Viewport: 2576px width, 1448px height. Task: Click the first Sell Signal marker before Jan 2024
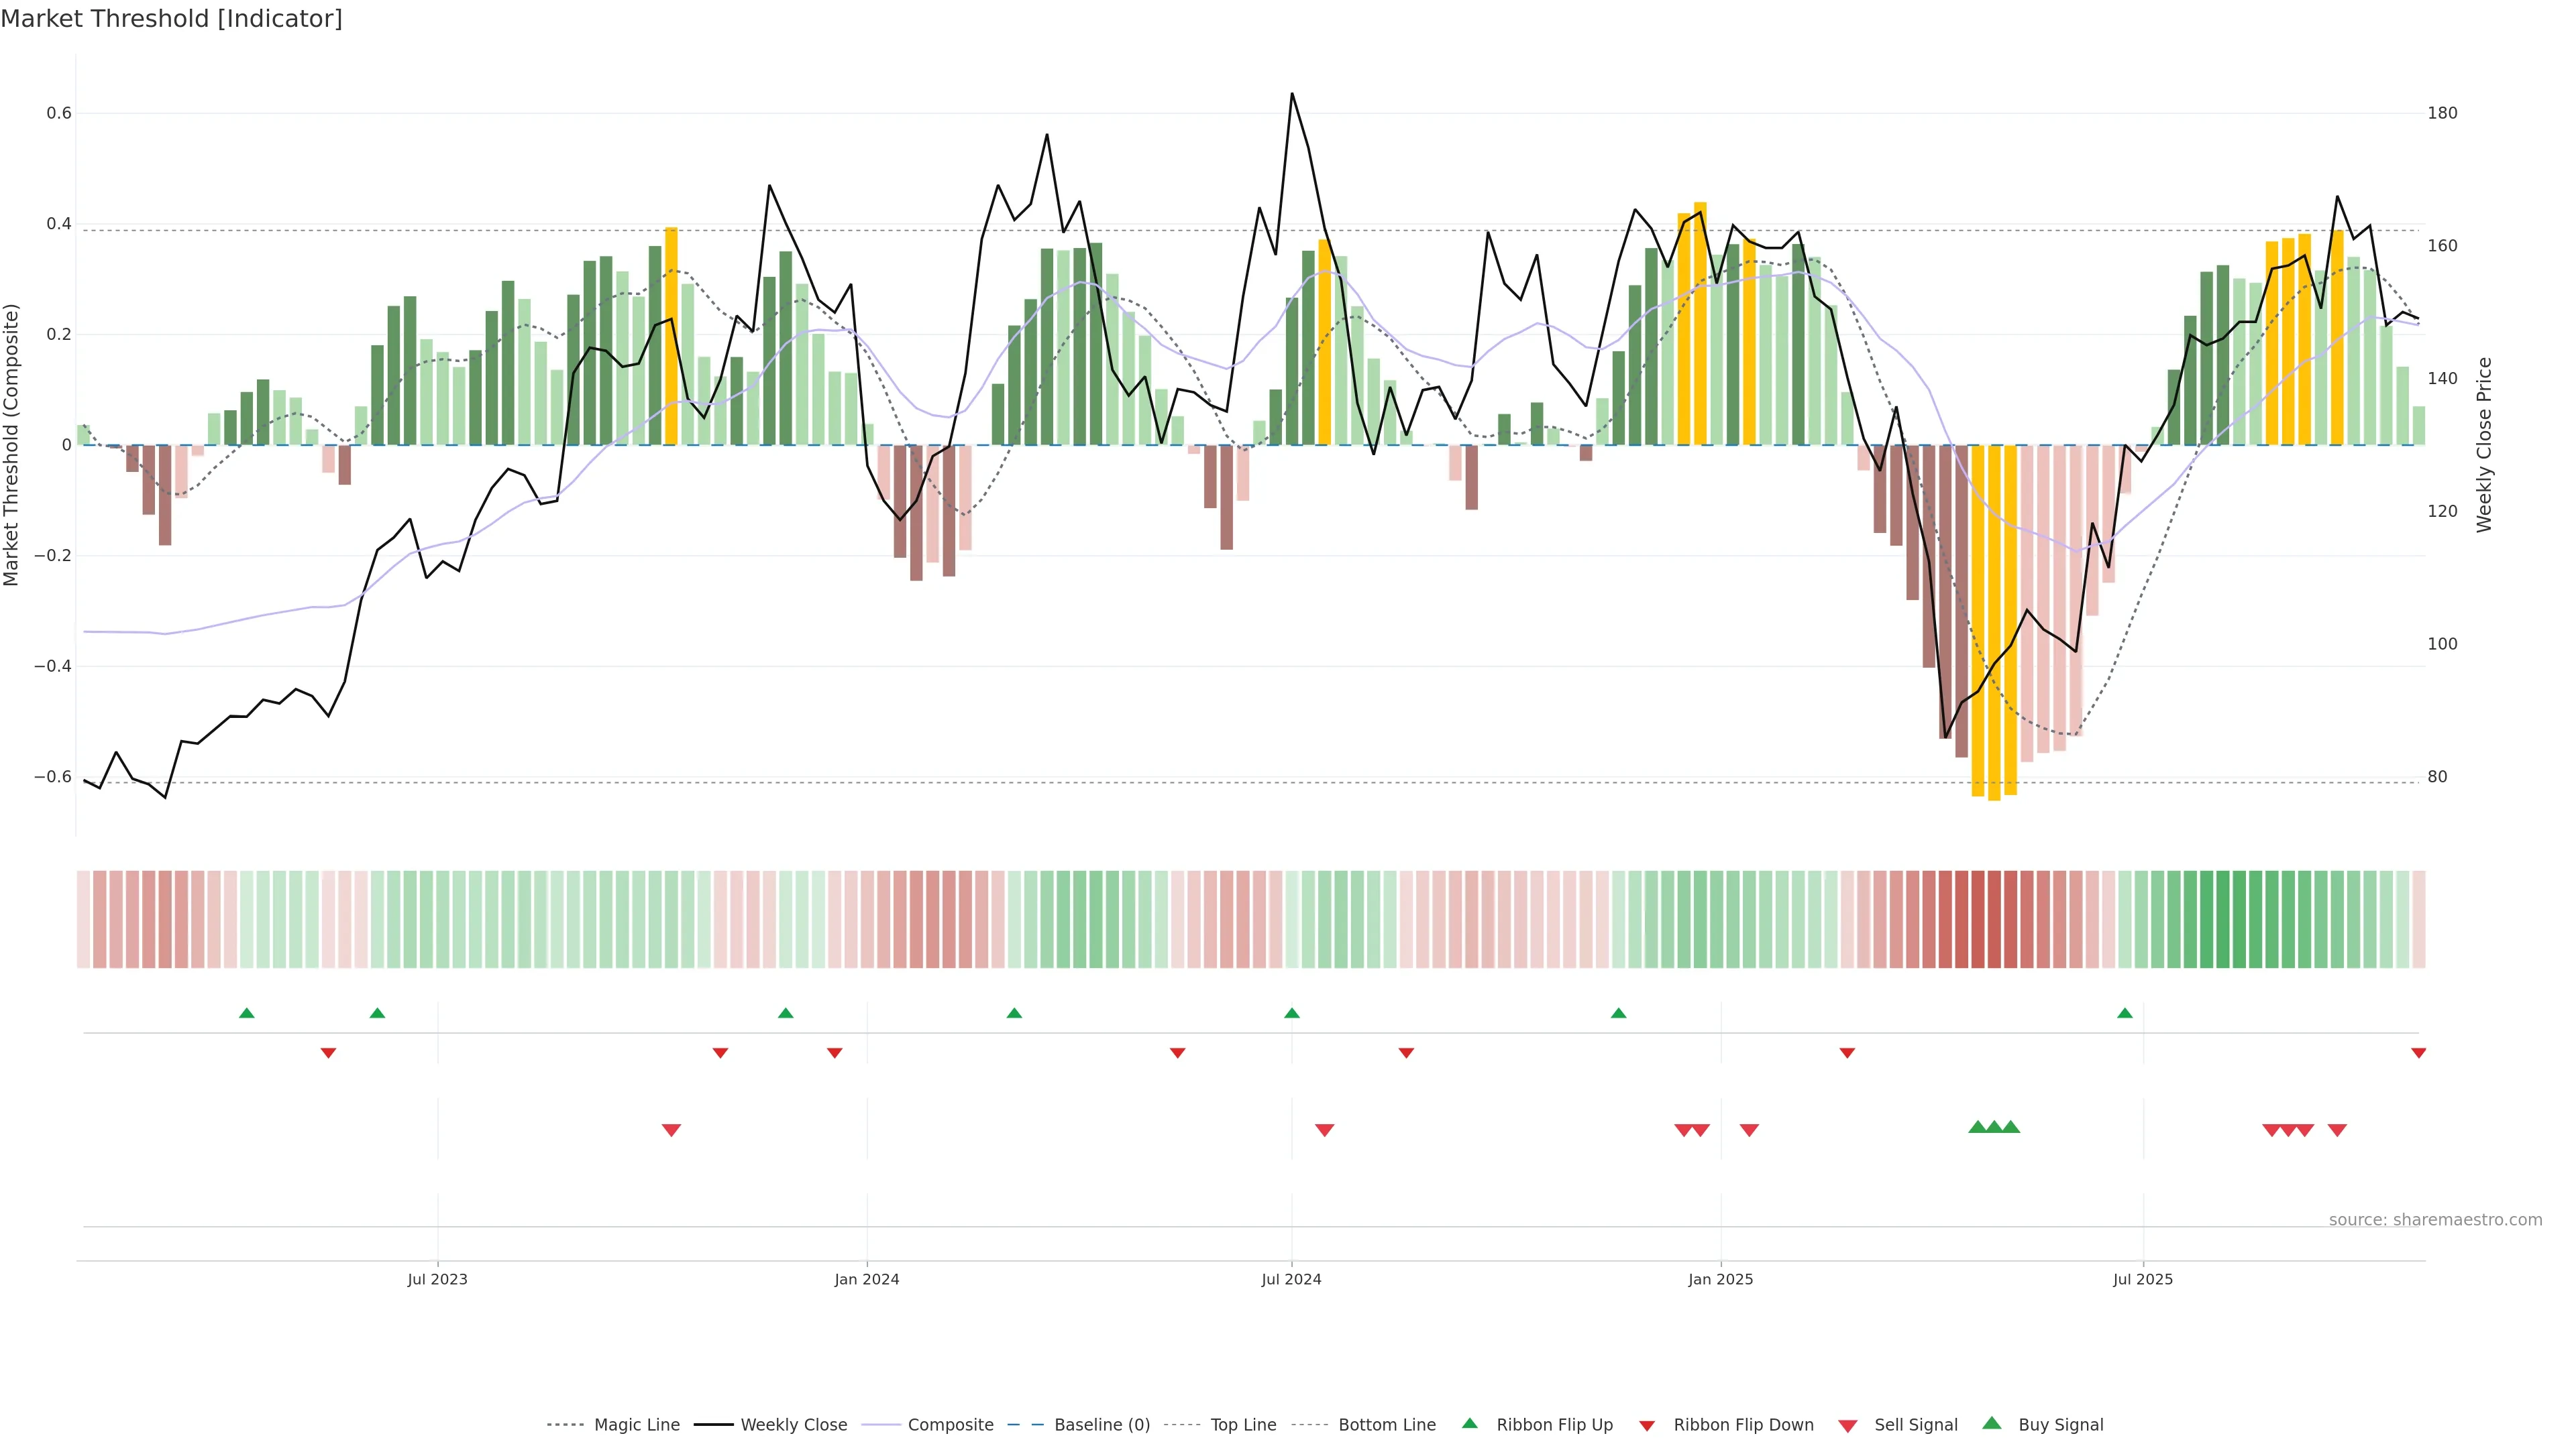671,1130
